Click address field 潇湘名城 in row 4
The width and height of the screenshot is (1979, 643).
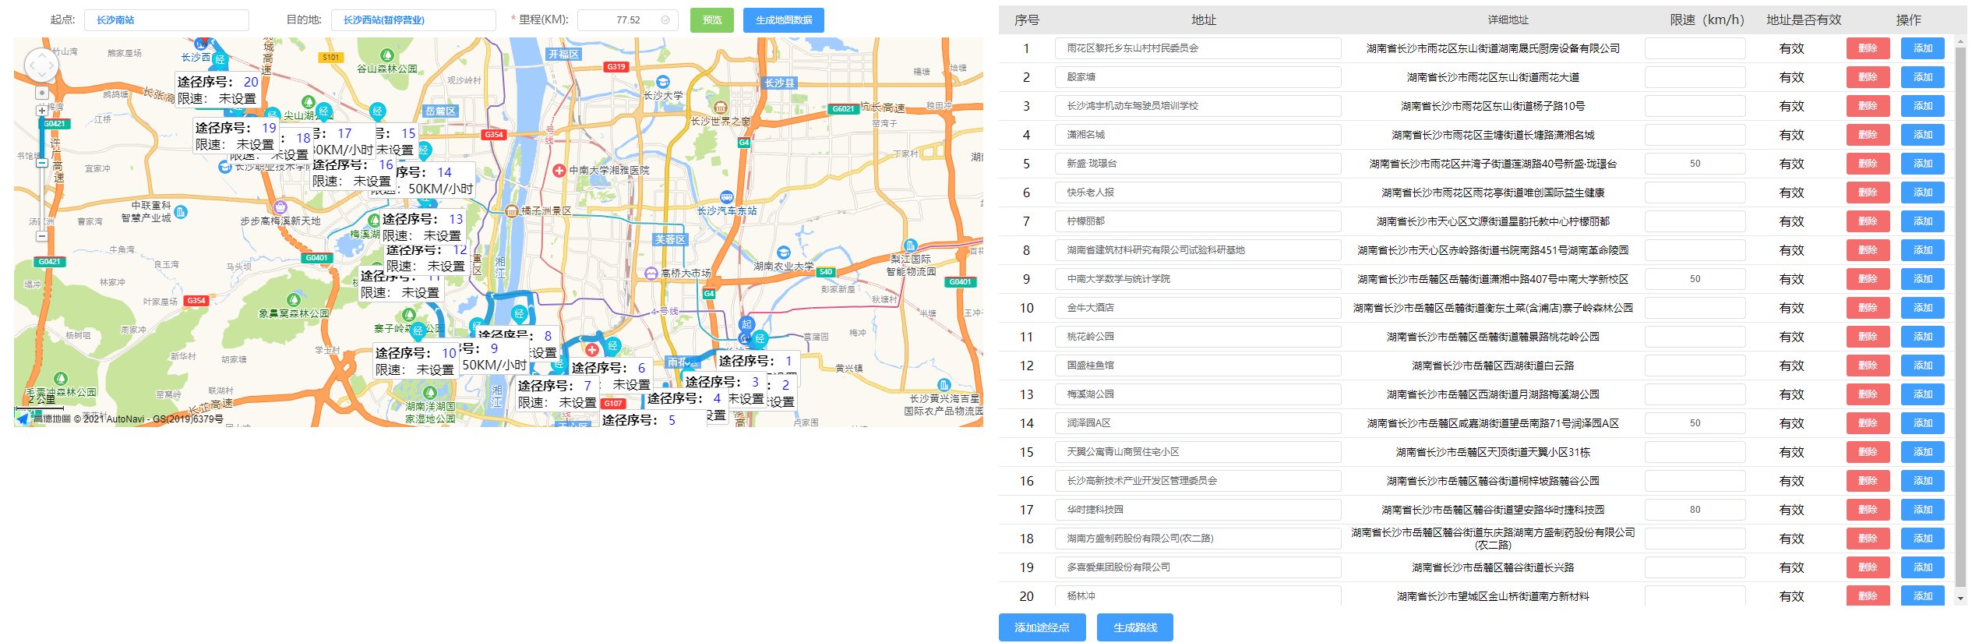[x=1198, y=135]
